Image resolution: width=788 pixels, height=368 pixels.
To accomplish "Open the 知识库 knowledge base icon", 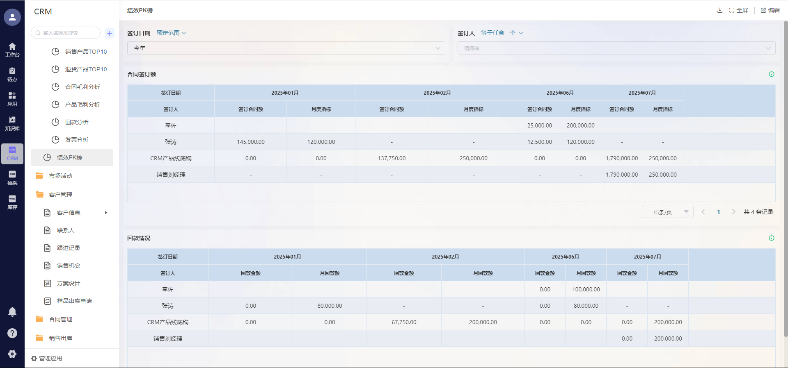I will pos(12,123).
